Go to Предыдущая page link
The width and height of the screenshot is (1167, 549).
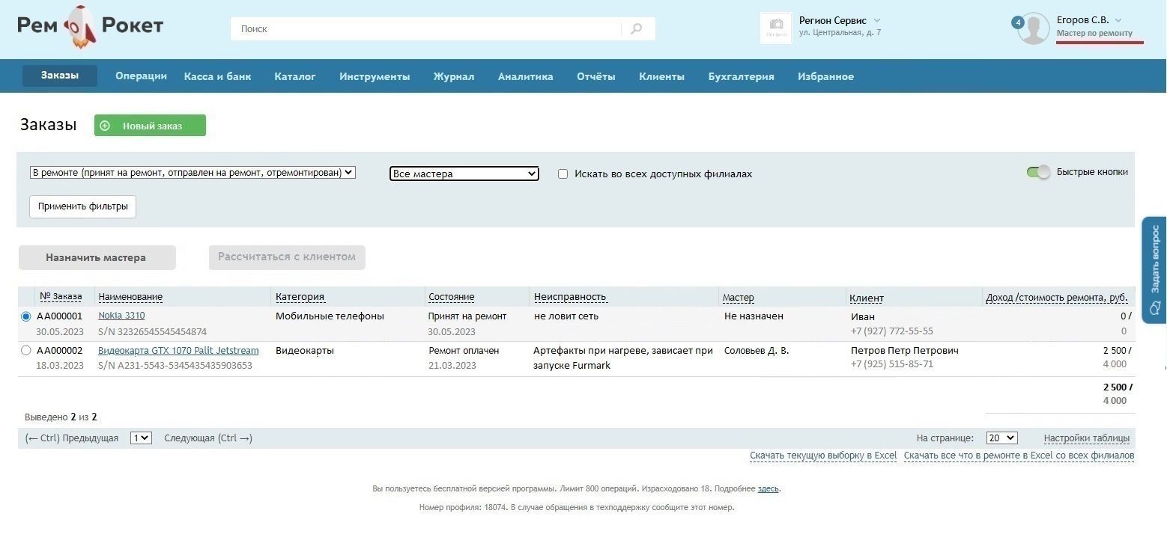click(72, 438)
